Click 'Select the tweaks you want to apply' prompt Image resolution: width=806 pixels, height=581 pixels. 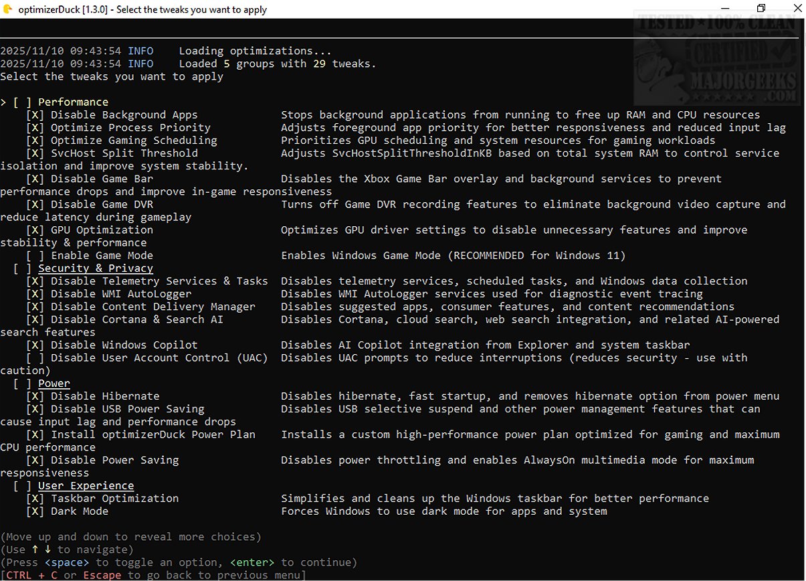[112, 76]
